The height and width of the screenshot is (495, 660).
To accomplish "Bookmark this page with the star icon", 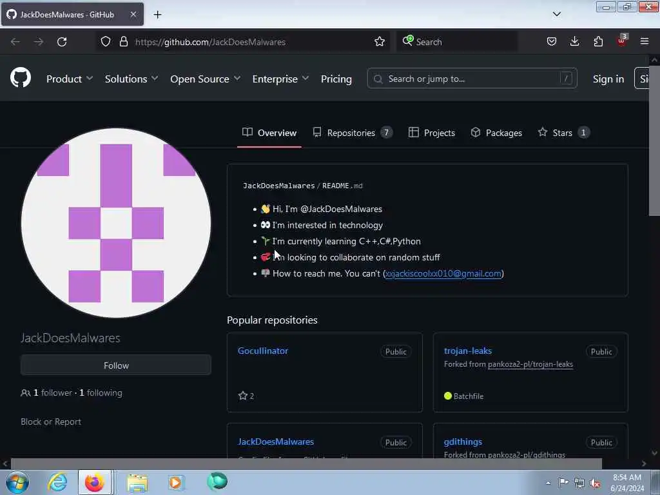I will [x=380, y=42].
